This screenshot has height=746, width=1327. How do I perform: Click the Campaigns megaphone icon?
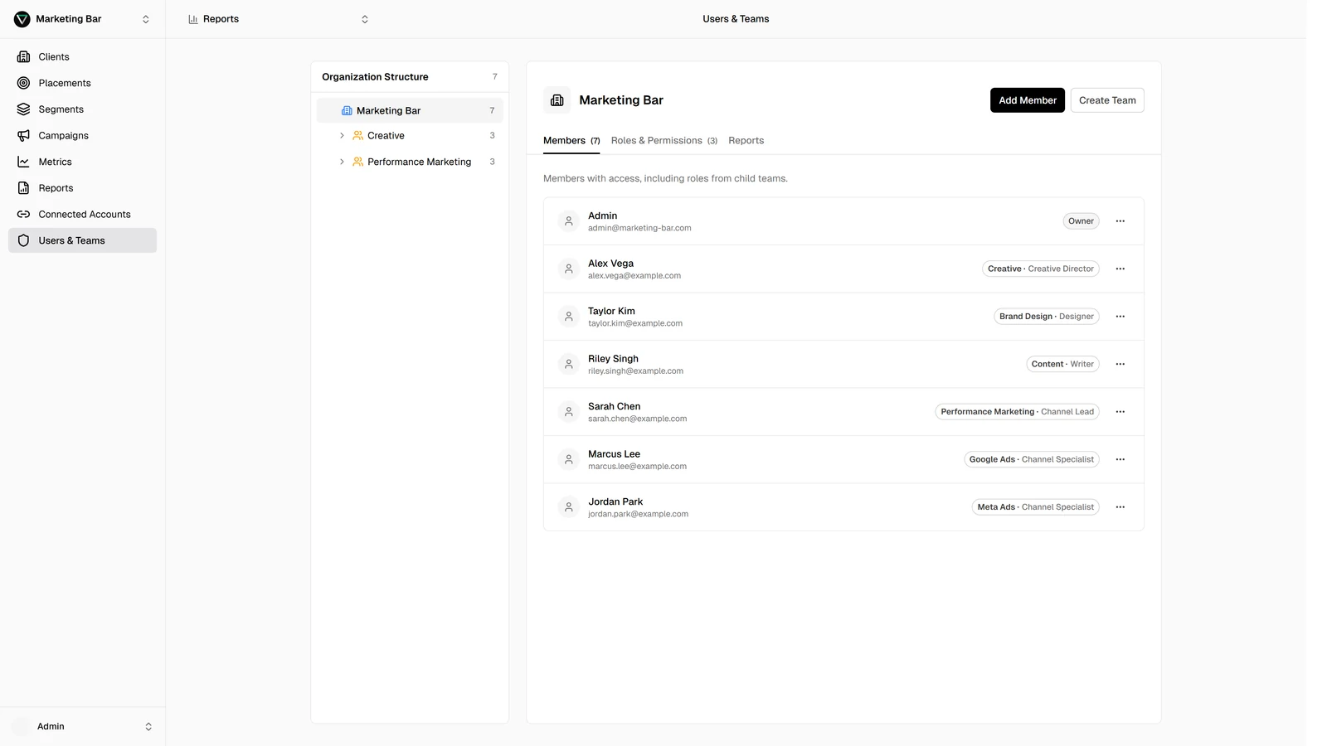click(x=23, y=135)
